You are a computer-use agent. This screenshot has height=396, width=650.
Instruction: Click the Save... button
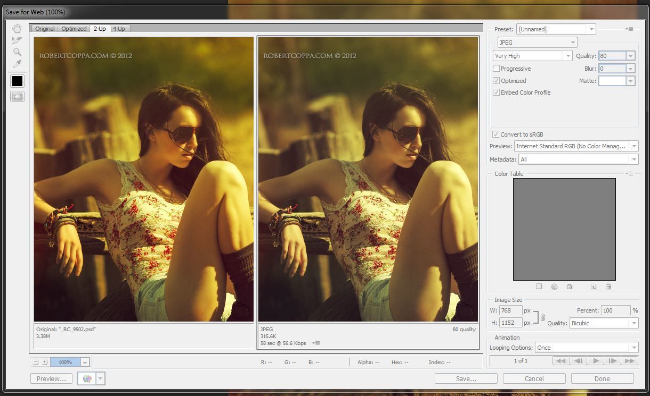[466, 378]
